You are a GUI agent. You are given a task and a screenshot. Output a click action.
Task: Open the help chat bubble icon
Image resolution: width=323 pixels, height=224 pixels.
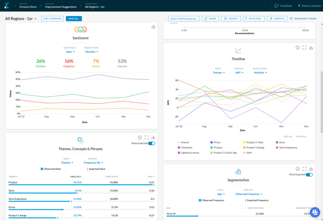click(315, 212)
